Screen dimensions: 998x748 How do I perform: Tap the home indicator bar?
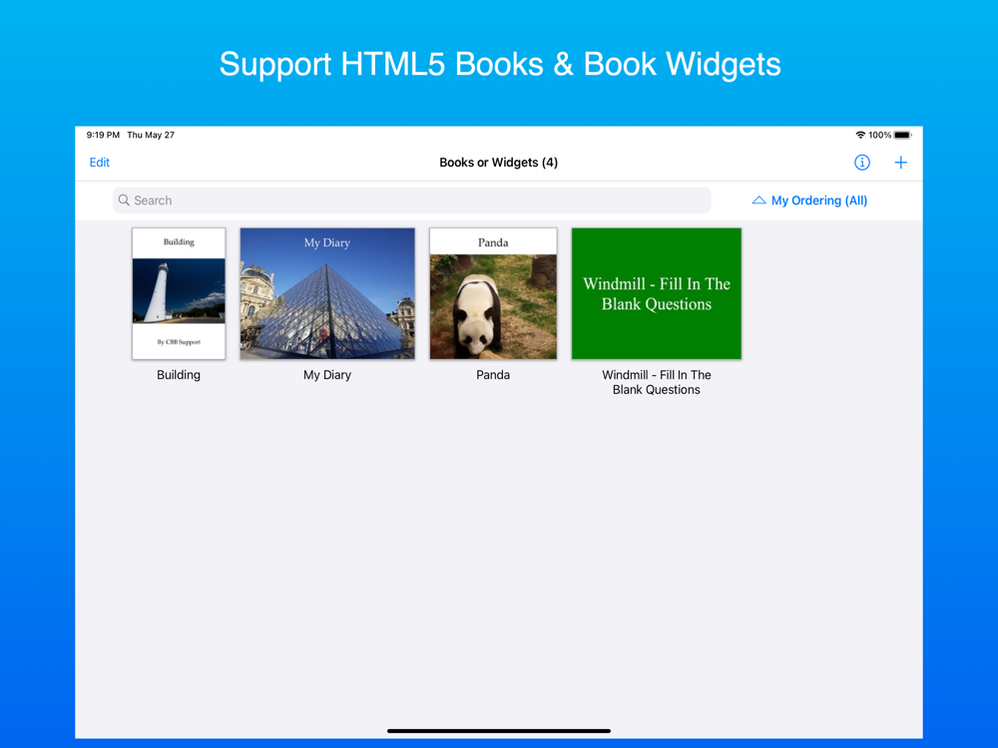tap(499, 731)
